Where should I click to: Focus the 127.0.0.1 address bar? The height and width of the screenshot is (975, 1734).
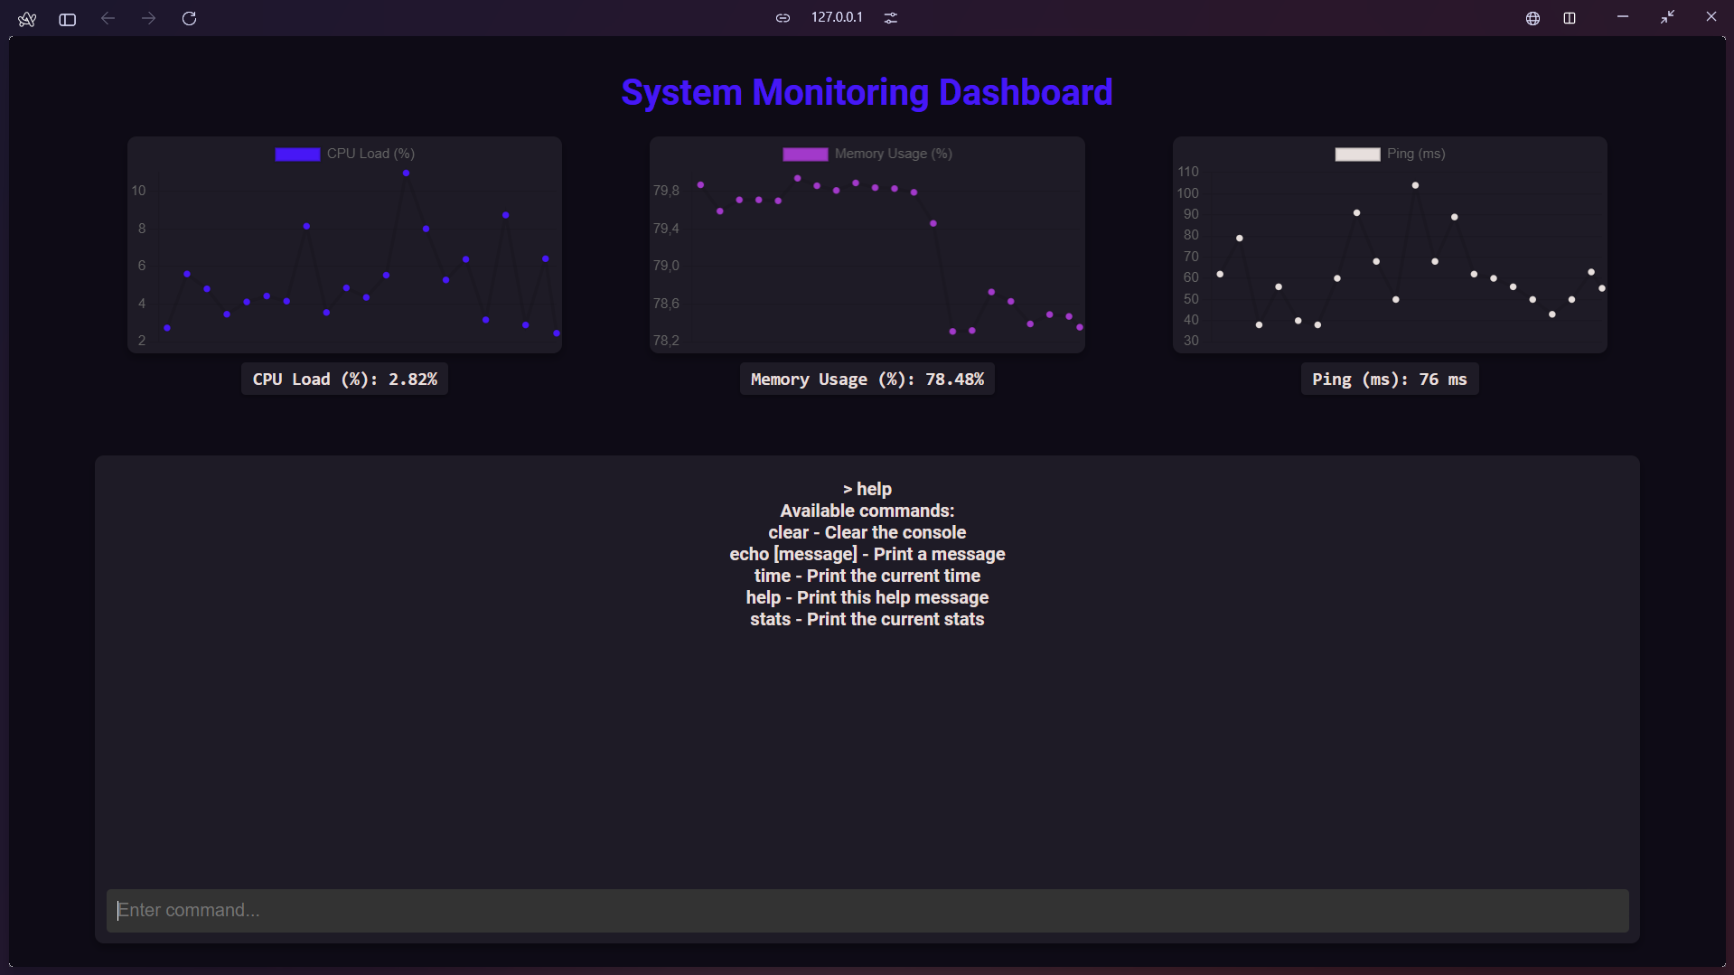(x=837, y=17)
